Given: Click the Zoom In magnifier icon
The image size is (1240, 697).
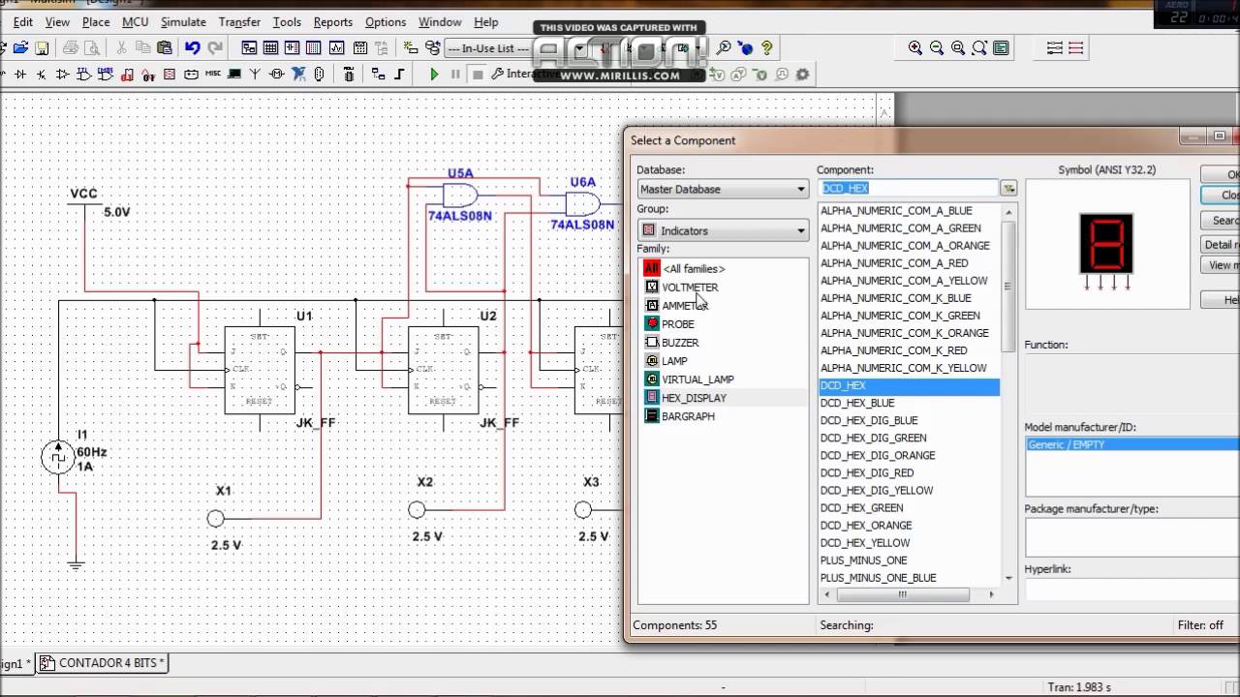Looking at the screenshot, I should pos(915,47).
